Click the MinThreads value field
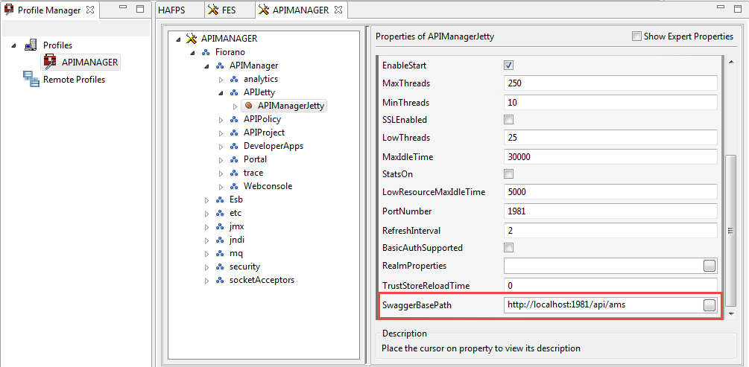 tap(610, 102)
